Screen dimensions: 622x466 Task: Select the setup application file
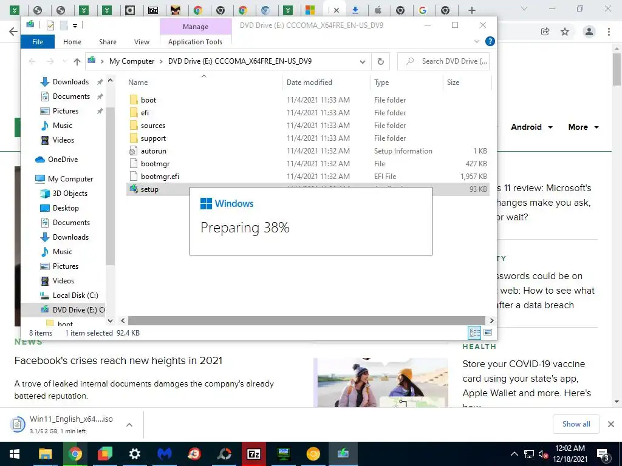click(x=149, y=189)
